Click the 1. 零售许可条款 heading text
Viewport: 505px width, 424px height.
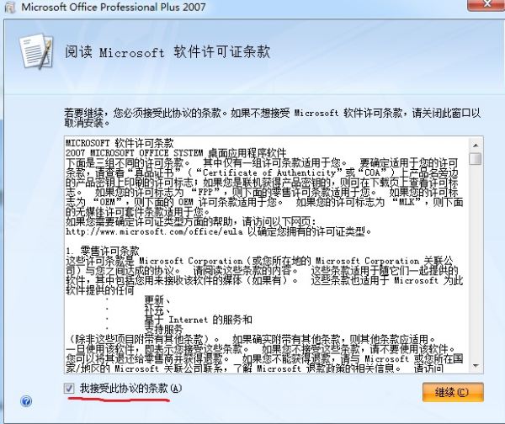point(103,251)
